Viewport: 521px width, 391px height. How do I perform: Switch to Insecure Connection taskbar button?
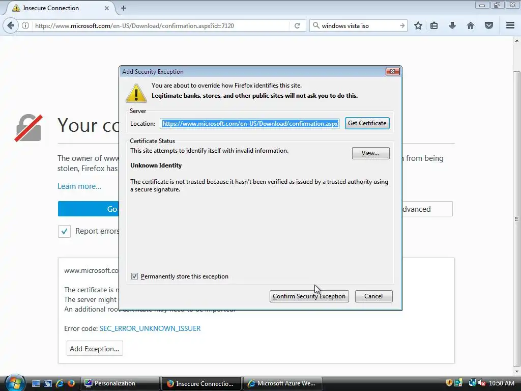pyautogui.click(x=201, y=383)
